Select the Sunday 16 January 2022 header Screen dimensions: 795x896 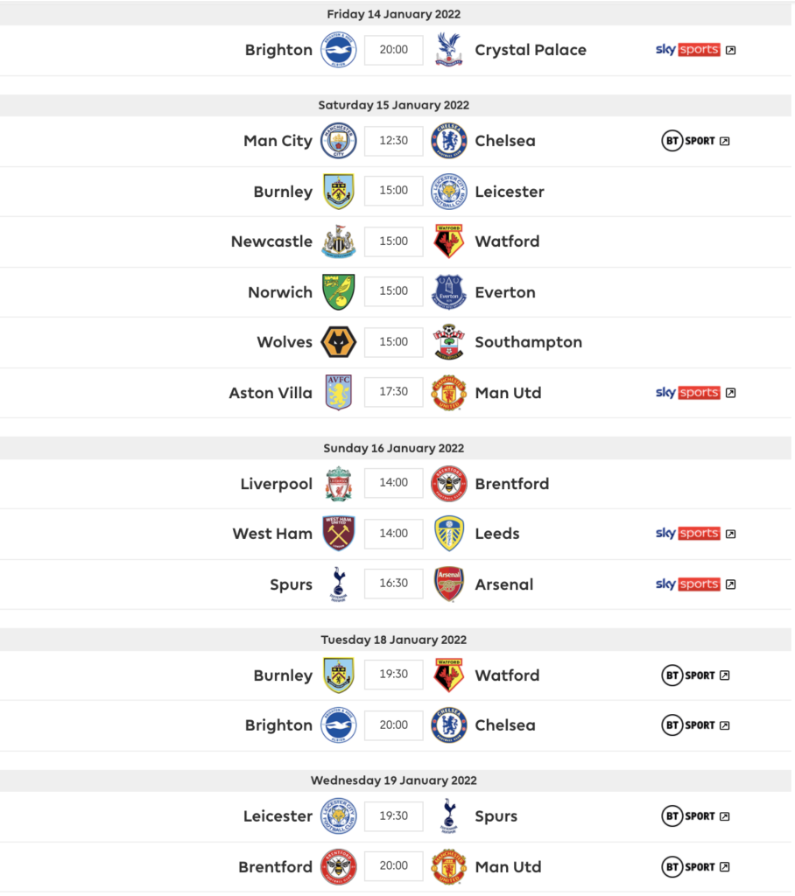396,447
